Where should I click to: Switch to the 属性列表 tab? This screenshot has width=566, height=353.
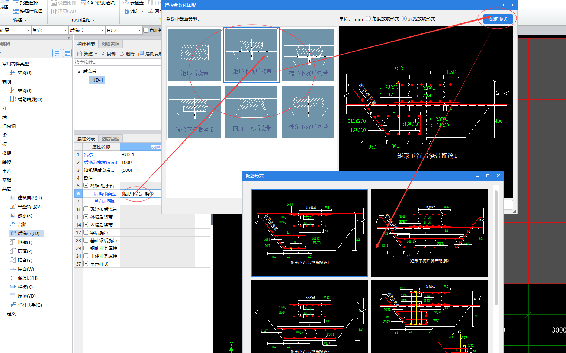pos(86,138)
